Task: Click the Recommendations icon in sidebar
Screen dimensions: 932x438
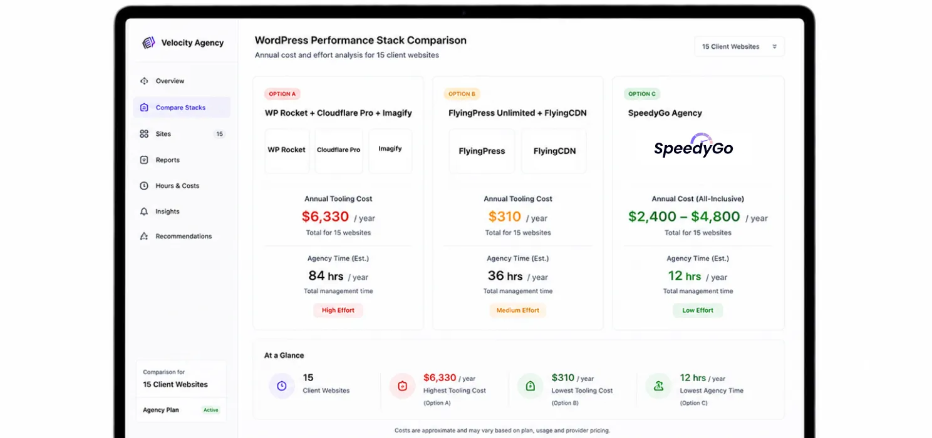Action: pyautogui.click(x=144, y=237)
